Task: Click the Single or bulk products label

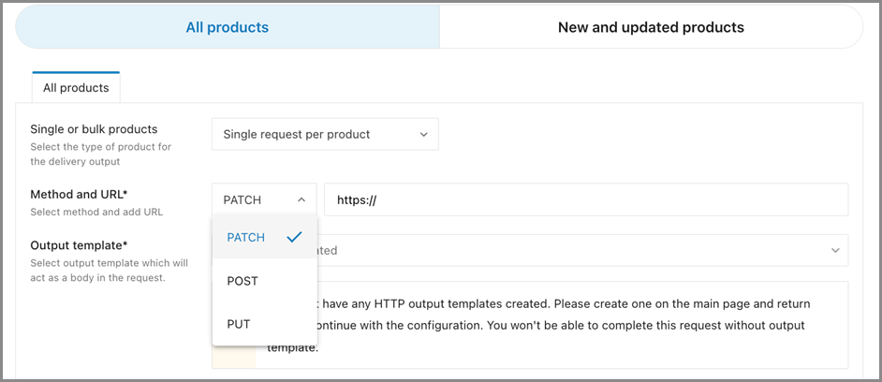Action: click(94, 129)
